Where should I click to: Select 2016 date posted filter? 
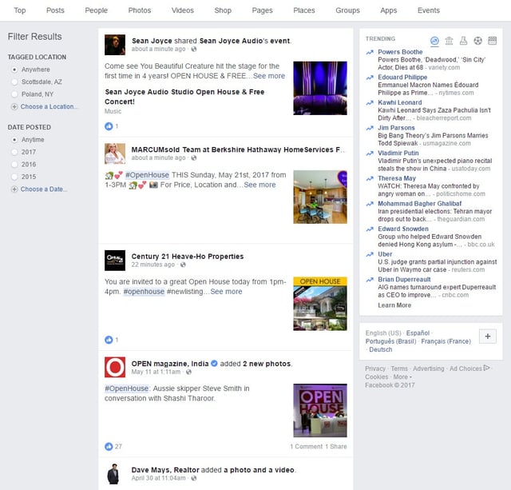14,165
